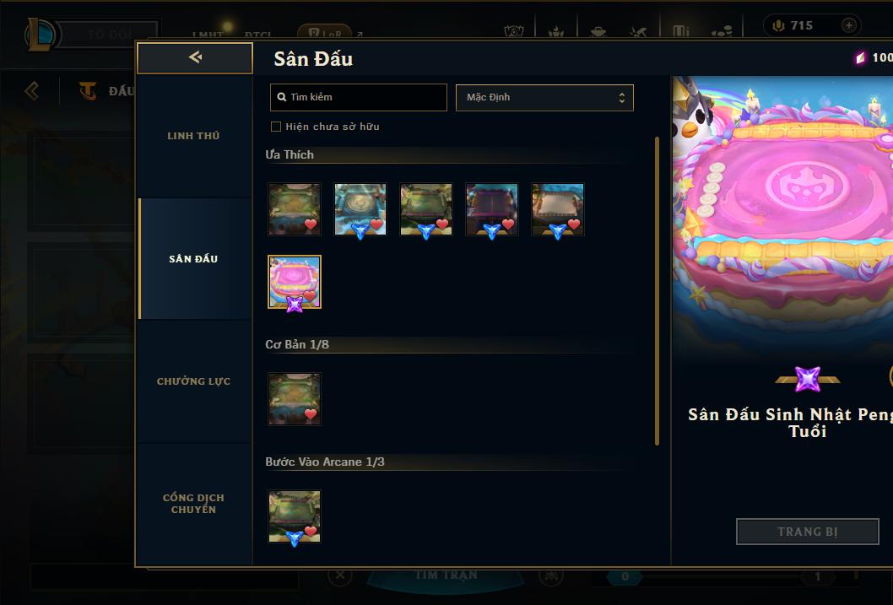
Task: Pick the Bước Vào Arcane arena thumbnail
Action: (x=295, y=516)
